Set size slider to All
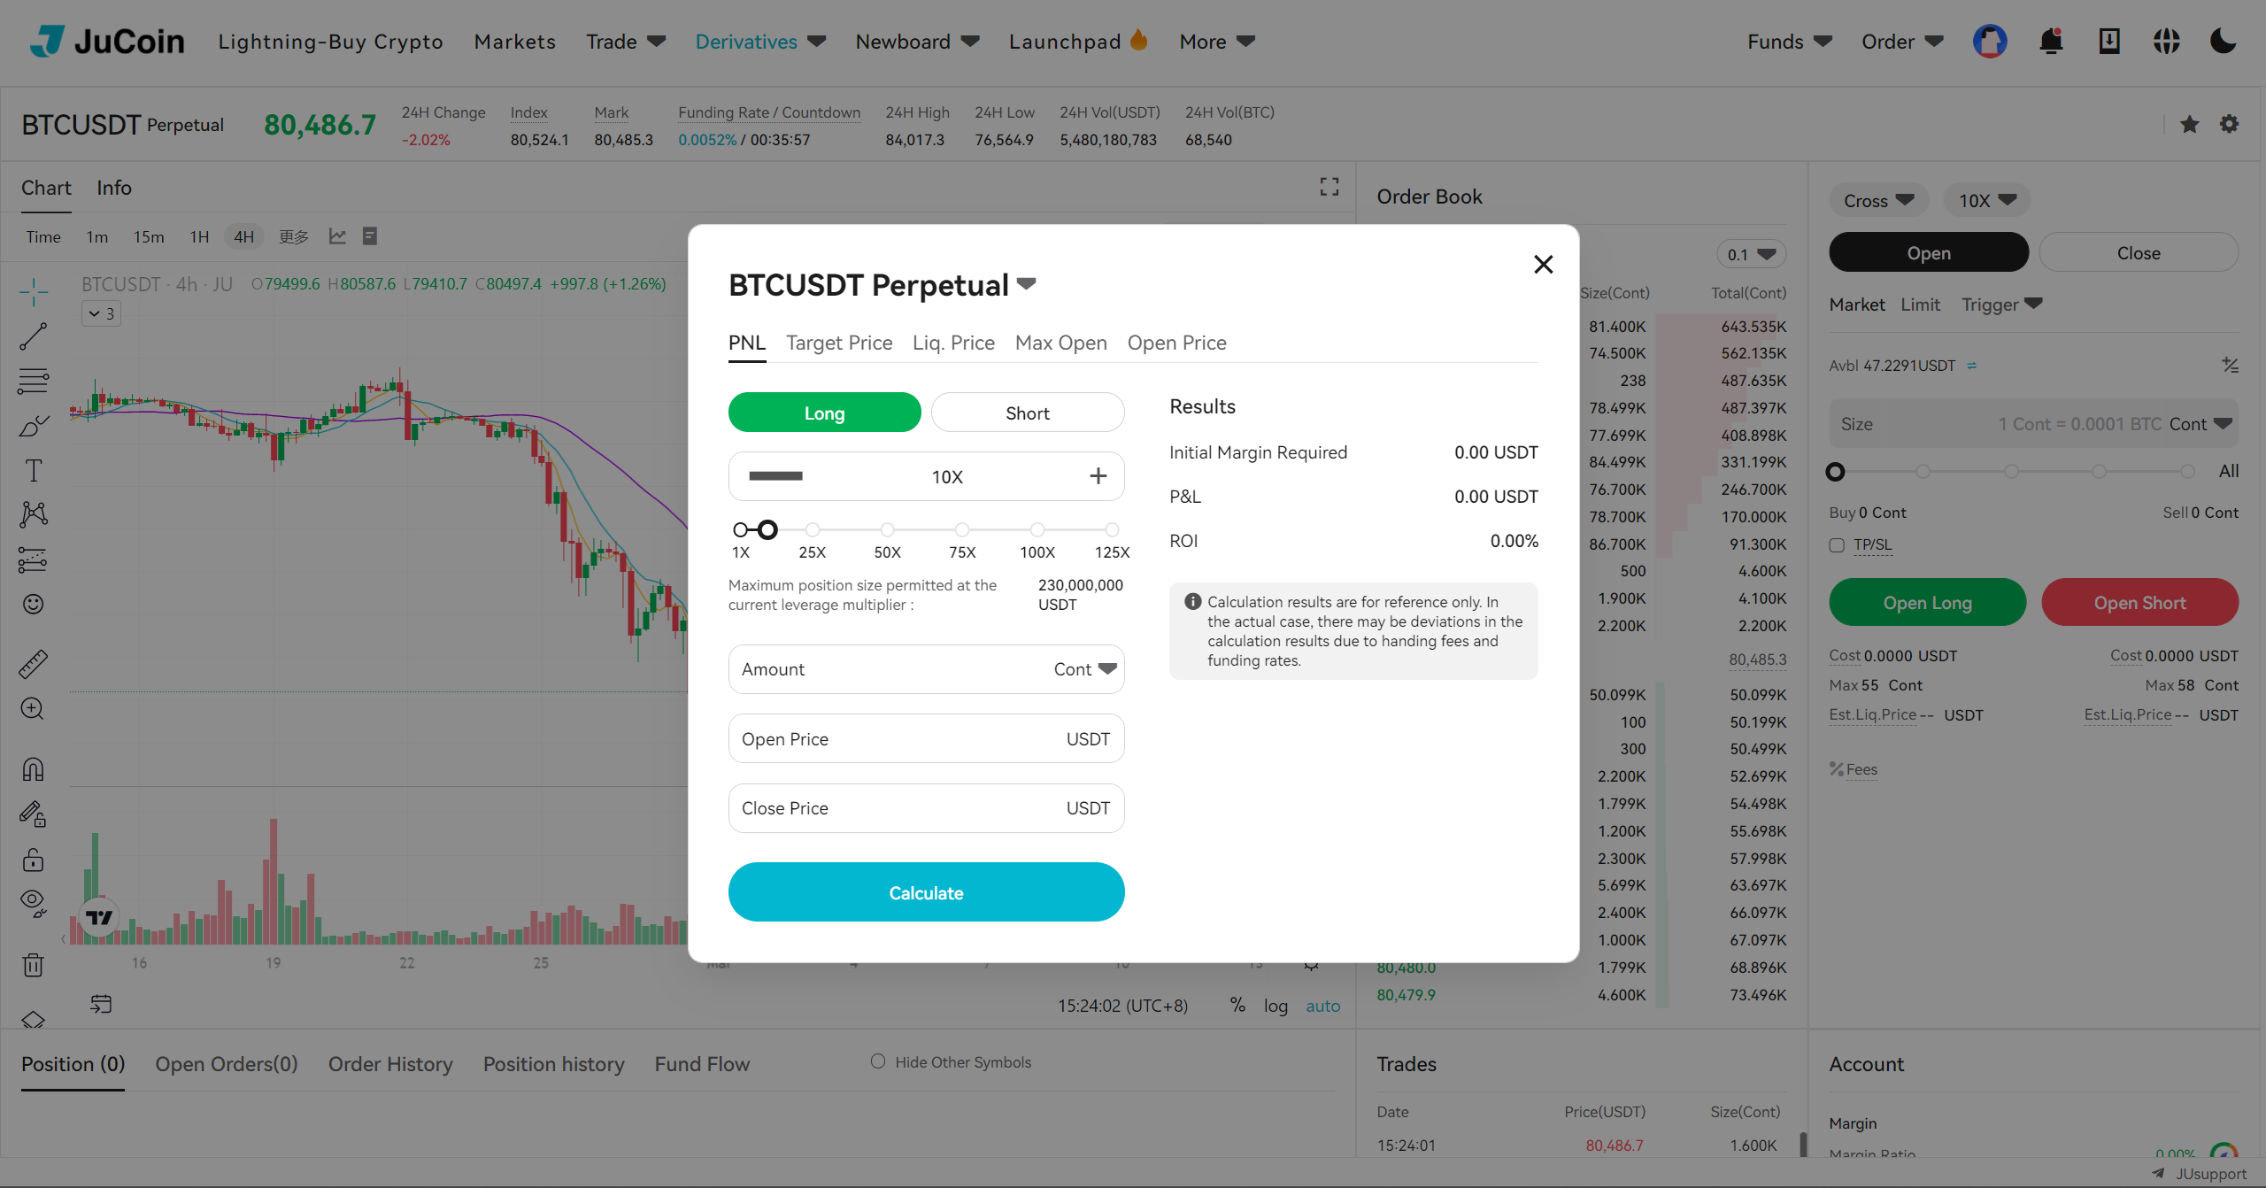 point(2228,471)
